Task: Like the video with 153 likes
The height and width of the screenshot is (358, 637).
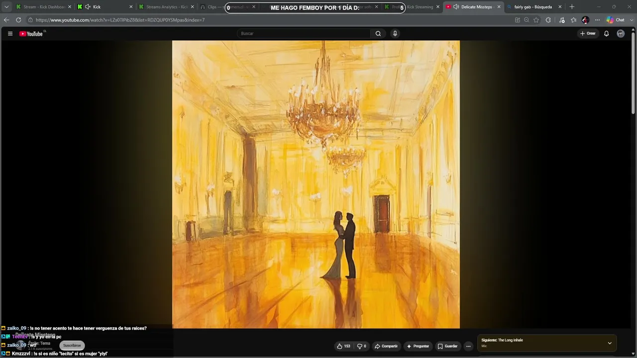Action: pyautogui.click(x=343, y=346)
